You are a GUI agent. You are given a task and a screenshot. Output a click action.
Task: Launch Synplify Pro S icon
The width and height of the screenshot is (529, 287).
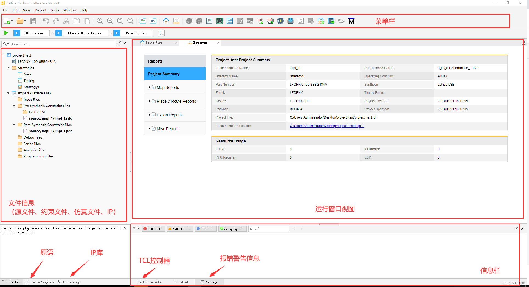[341, 21]
